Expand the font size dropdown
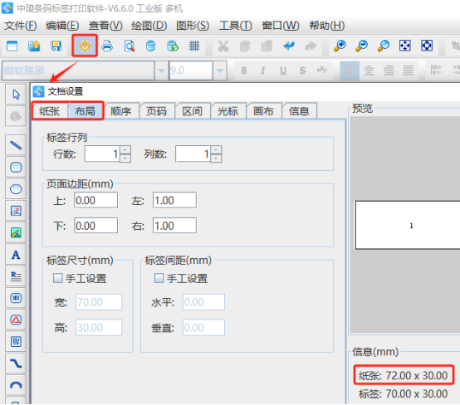Viewport: 460px width, 405px height. click(x=220, y=71)
